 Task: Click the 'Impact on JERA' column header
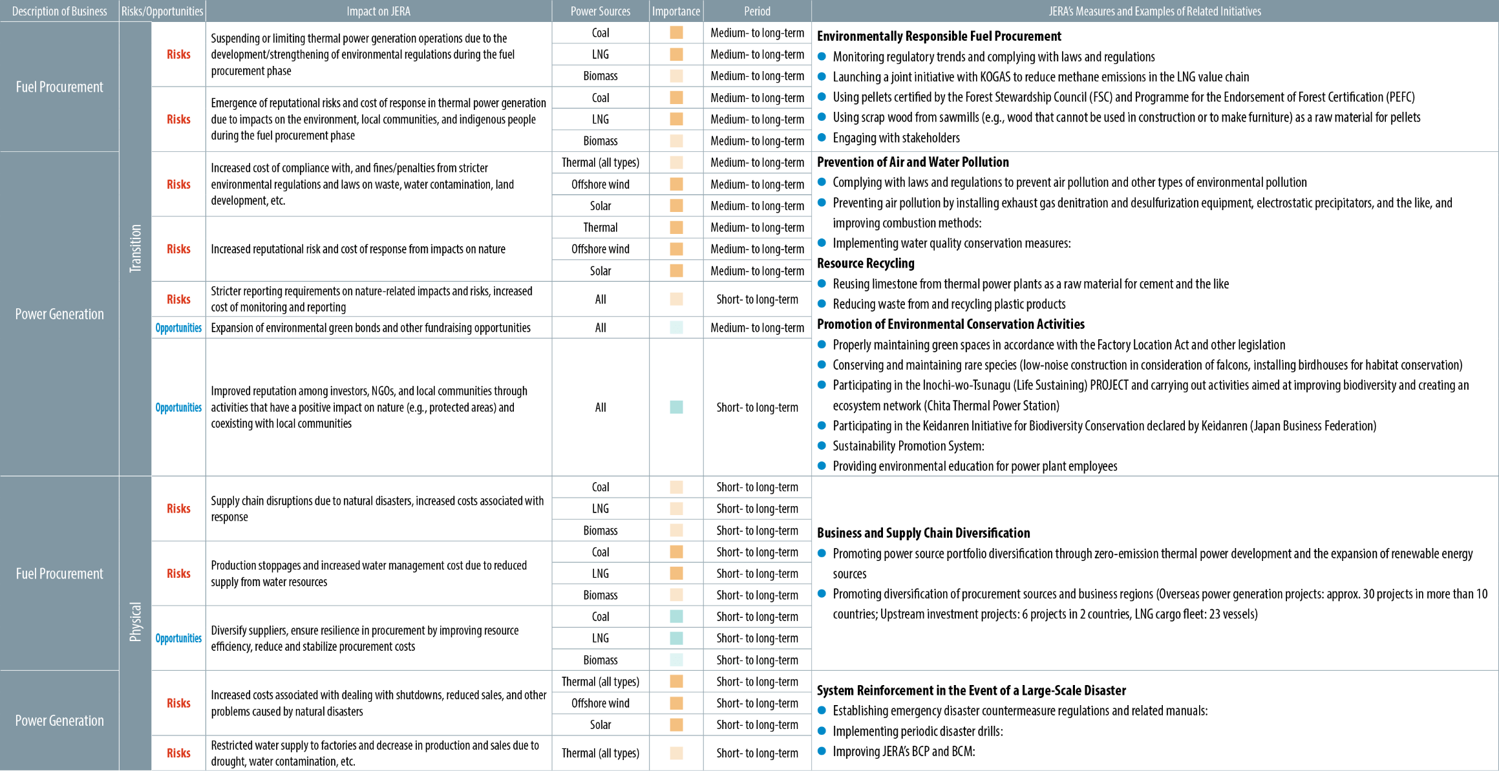pos(378,11)
